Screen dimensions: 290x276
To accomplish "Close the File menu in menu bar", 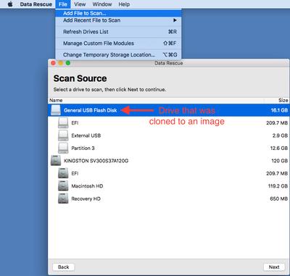I will [63, 4].
